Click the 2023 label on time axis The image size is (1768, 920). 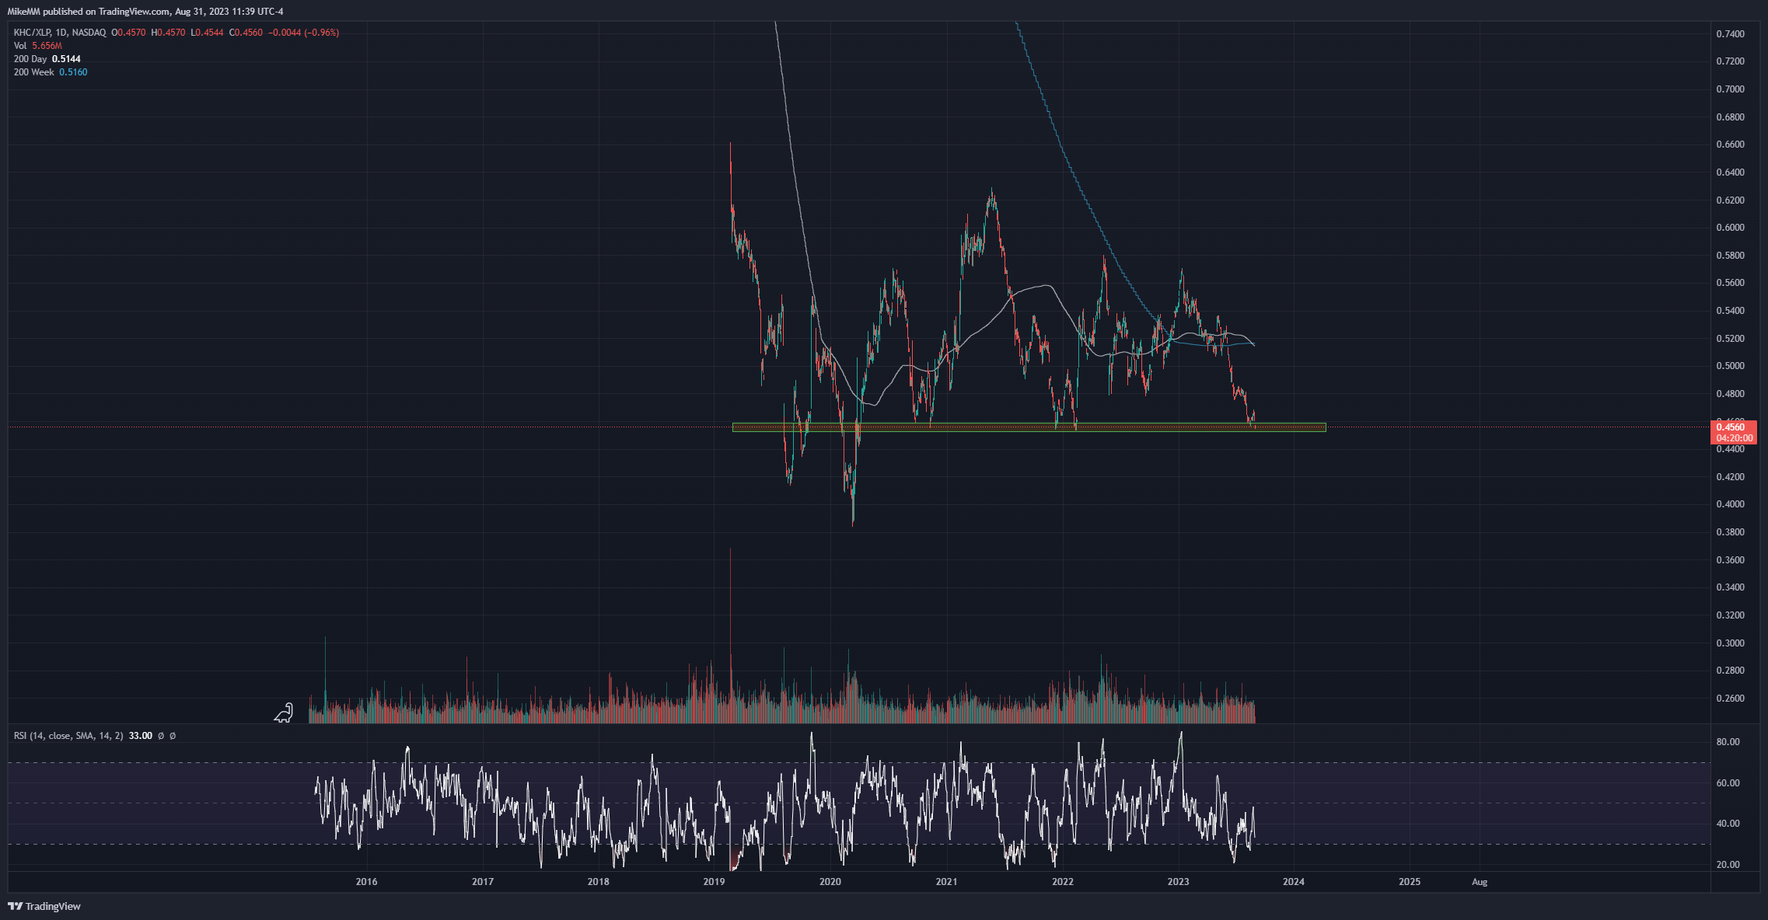(1179, 882)
